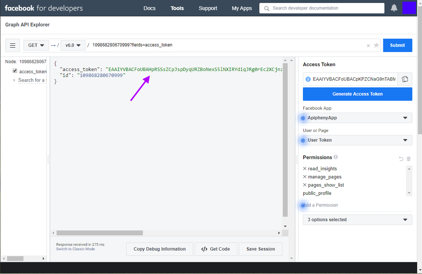Viewport: 422px width, 274px height.
Task: Click Response received in 275 ms text
Action: click(x=80, y=244)
